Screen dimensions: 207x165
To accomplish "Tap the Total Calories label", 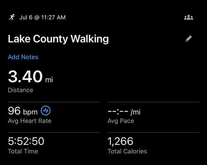I will (127, 151).
